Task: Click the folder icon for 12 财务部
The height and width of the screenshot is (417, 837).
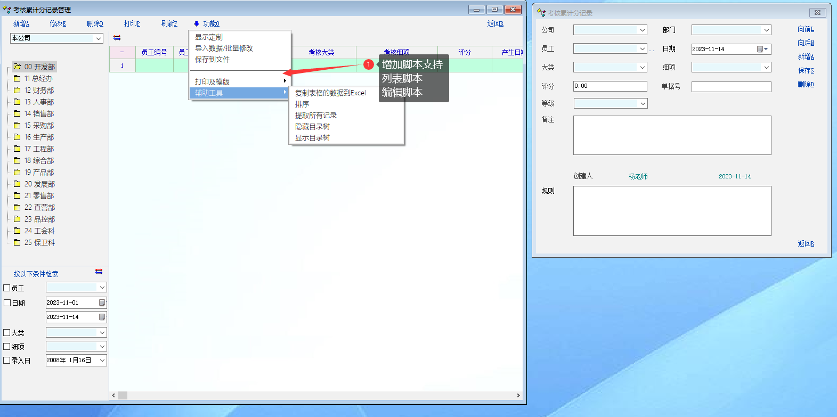Action: coord(17,90)
